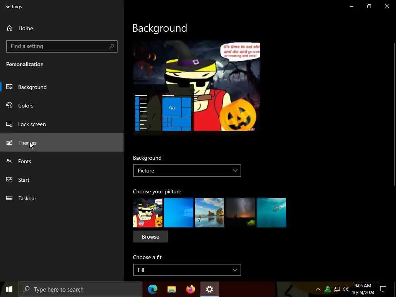Click the Home house icon
396x297 pixels.
[x=10, y=28]
